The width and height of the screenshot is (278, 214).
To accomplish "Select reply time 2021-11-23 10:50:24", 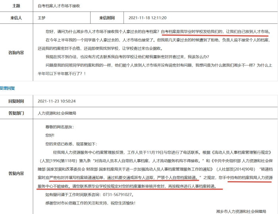I will coord(56,101).
